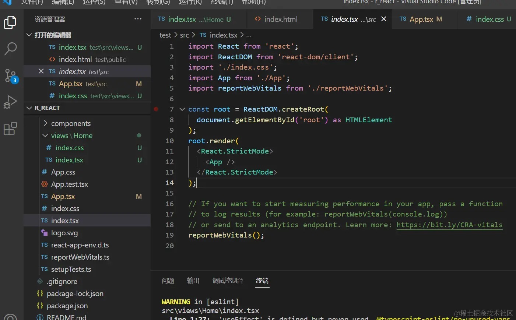This screenshot has height=320, width=516.
Task: Click the src breadcrumb segment
Action: [x=184, y=35]
